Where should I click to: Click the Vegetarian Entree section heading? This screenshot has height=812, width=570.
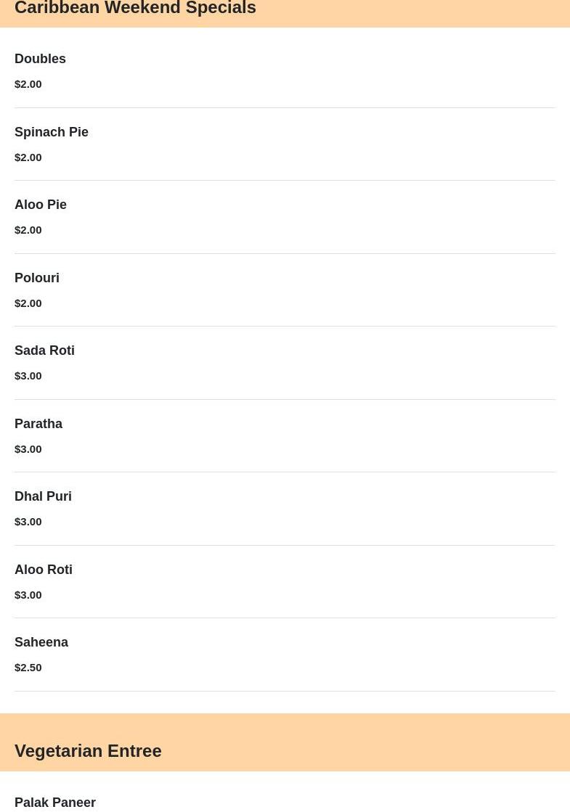coord(88,751)
